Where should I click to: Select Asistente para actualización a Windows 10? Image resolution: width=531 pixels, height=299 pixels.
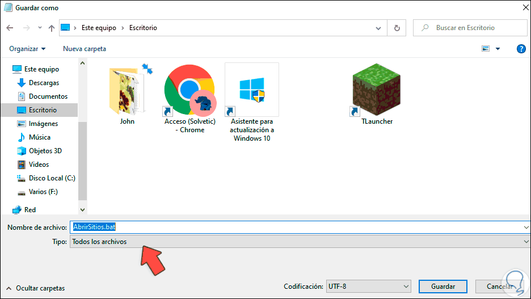(x=252, y=102)
